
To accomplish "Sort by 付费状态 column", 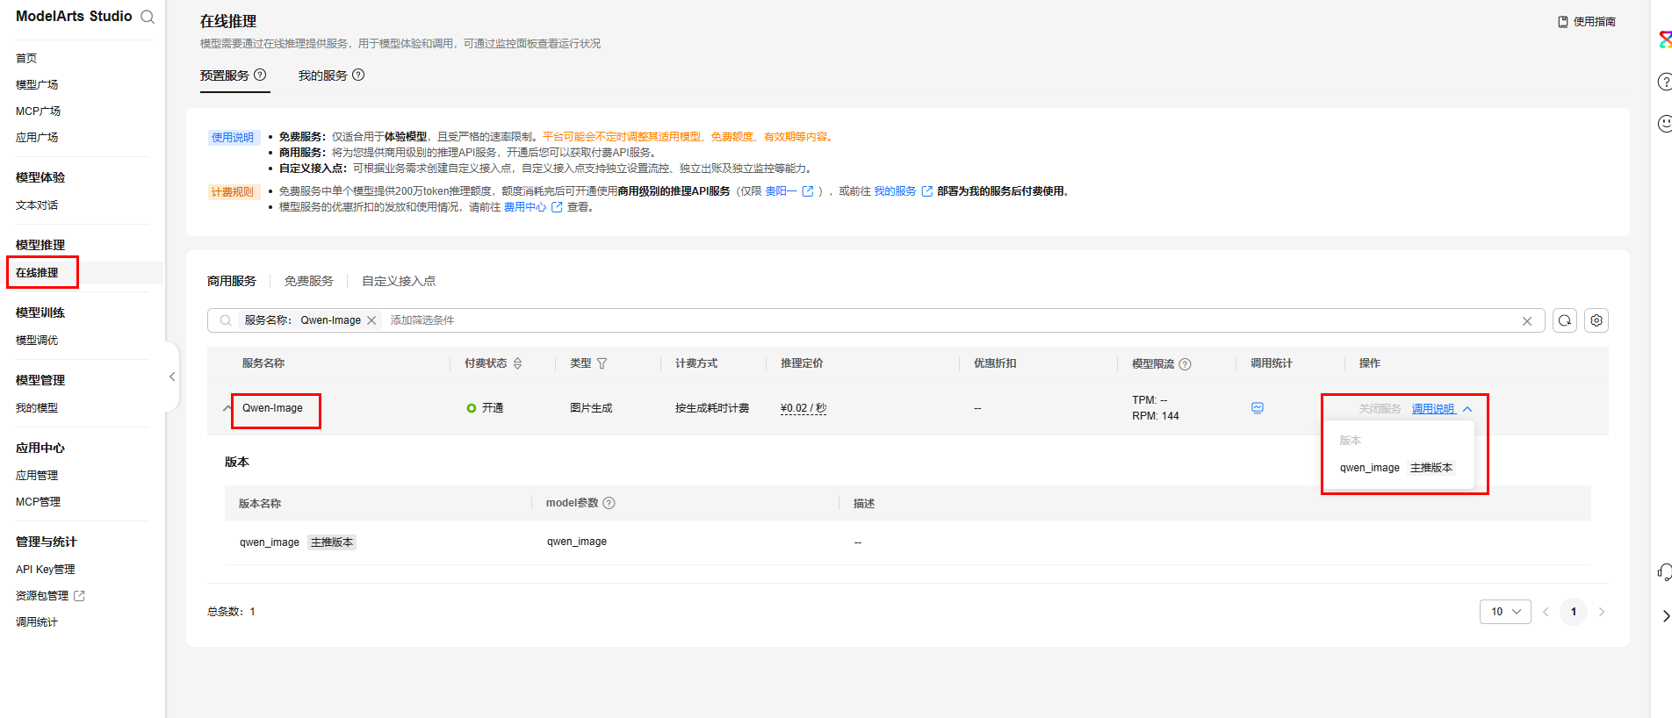I will 517,363.
